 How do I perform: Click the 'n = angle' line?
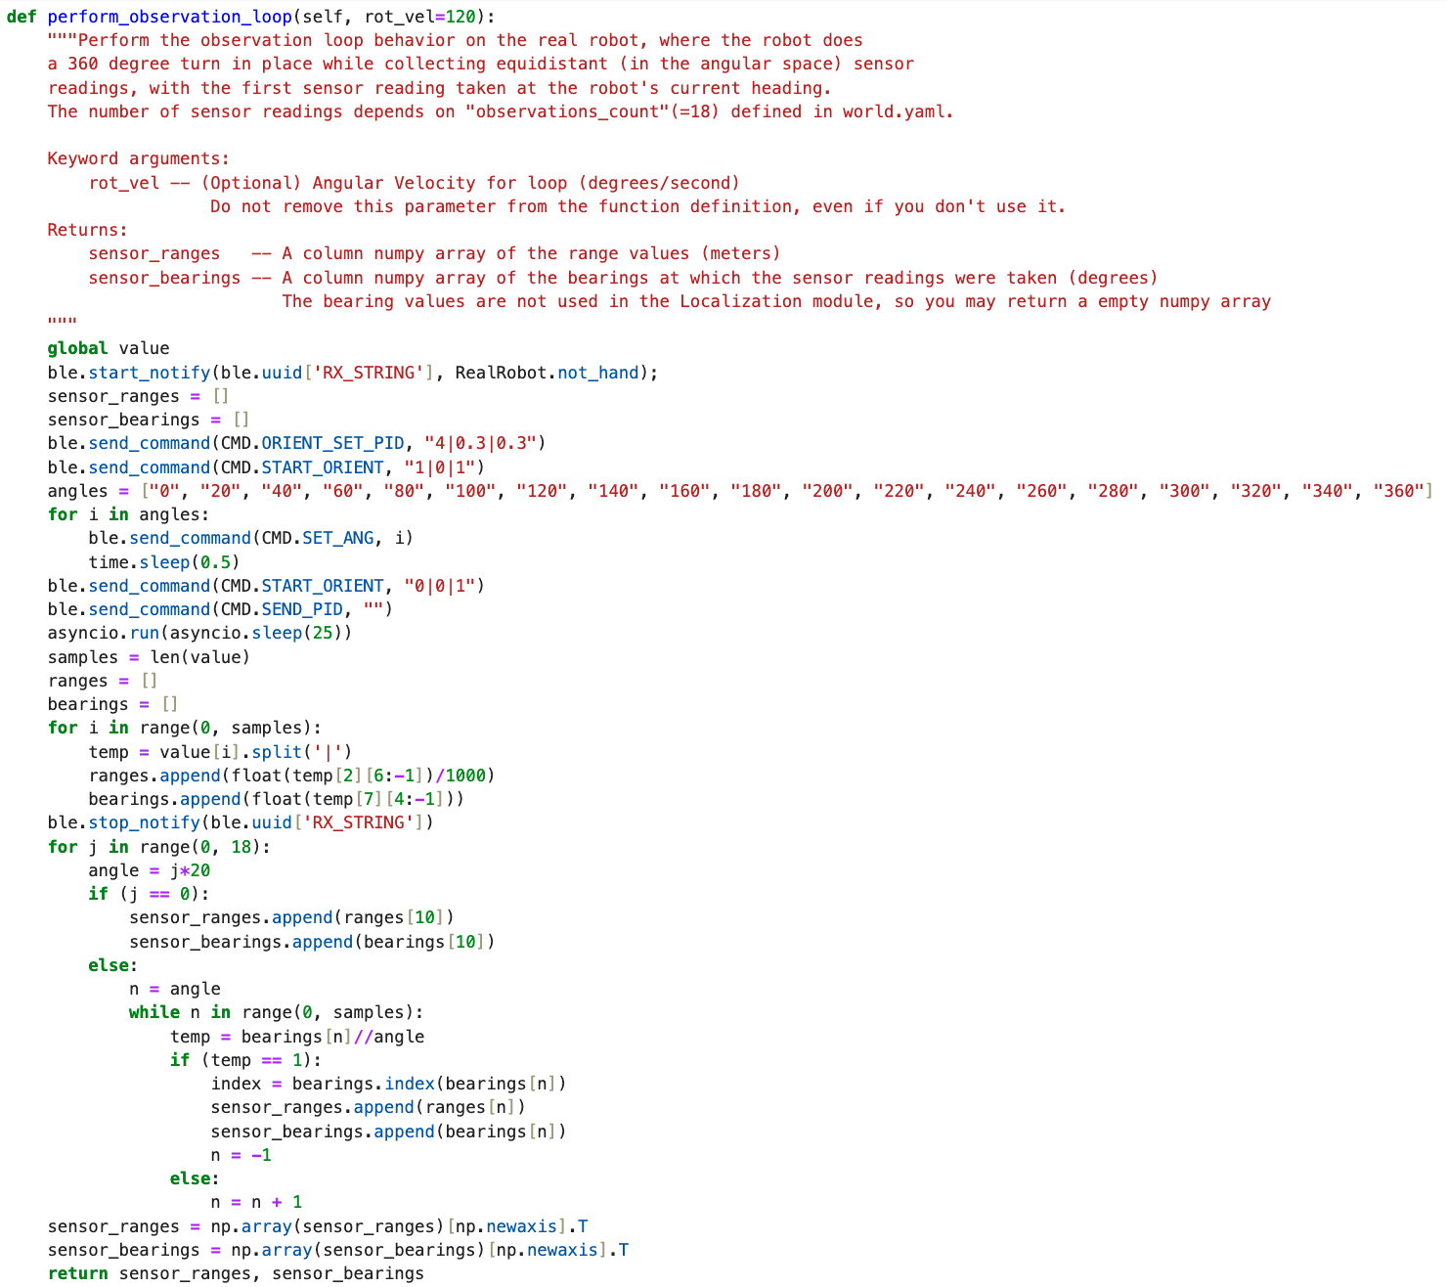(x=175, y=989)
